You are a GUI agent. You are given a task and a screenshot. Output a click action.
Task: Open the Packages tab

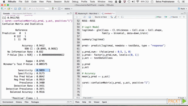pos(35,102)
